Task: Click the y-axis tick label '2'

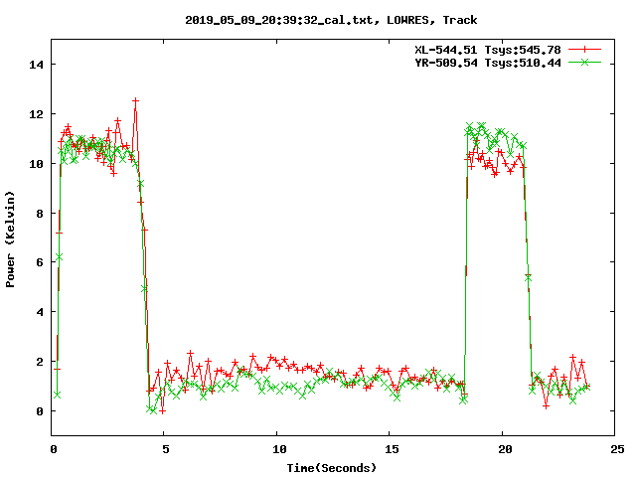Action: click(40, 362)
